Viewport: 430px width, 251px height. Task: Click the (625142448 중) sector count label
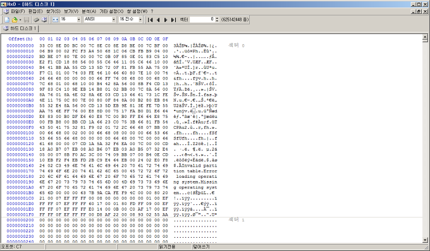point(235,20)
